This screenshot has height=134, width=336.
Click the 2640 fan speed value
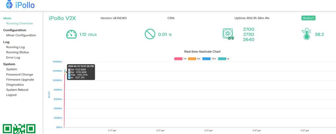[x=249, y=40]
